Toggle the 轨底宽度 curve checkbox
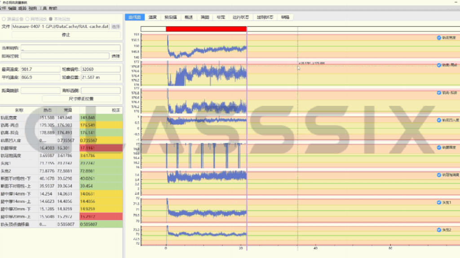The height and width of the screenshot is (258, 460). click(x=439, y=38)
